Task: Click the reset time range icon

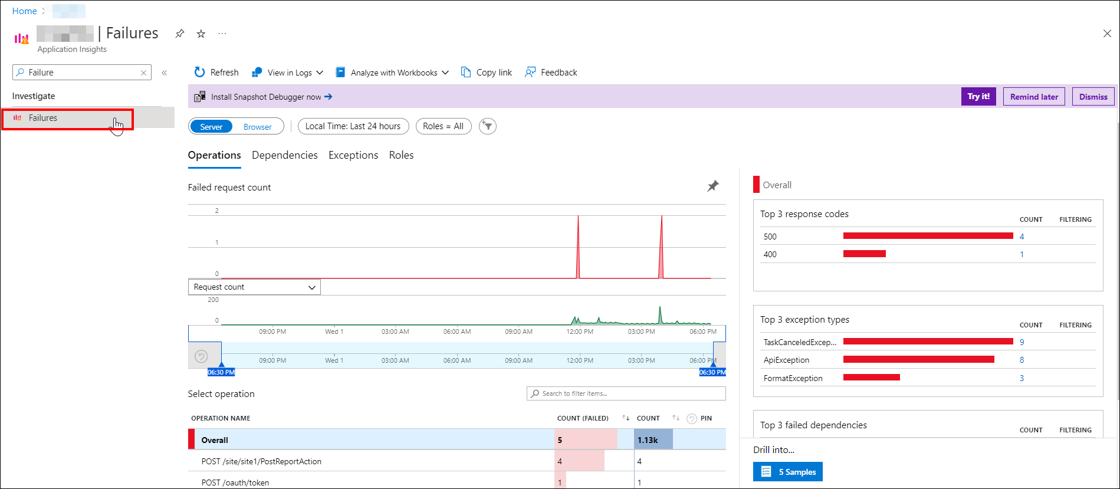Action: coord(201,356)
